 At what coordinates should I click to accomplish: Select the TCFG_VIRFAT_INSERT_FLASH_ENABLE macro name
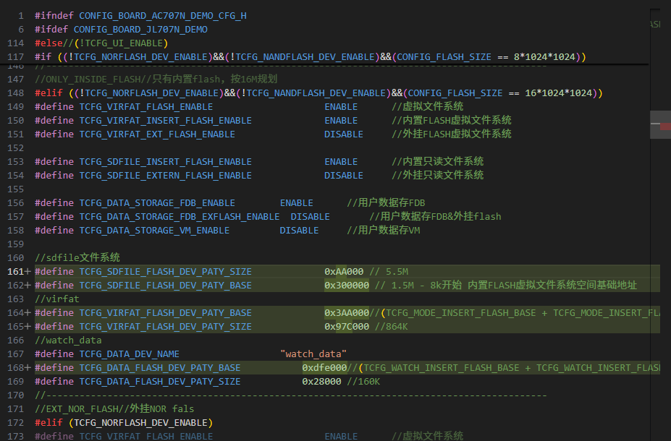click(x=166, y=121)
